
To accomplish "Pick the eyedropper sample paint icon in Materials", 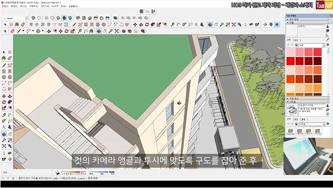I will pyautogui.click(x=327, y=40).
